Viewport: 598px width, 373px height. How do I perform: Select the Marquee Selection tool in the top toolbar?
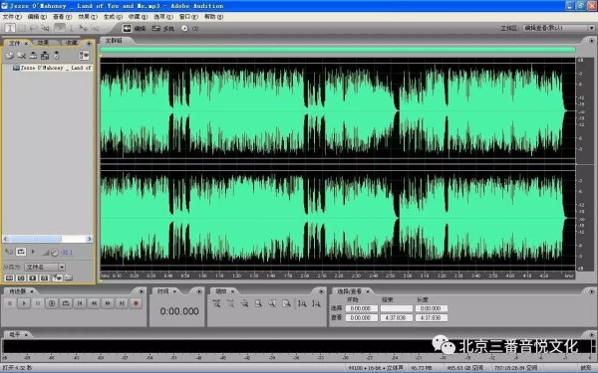tap(23, 28)
